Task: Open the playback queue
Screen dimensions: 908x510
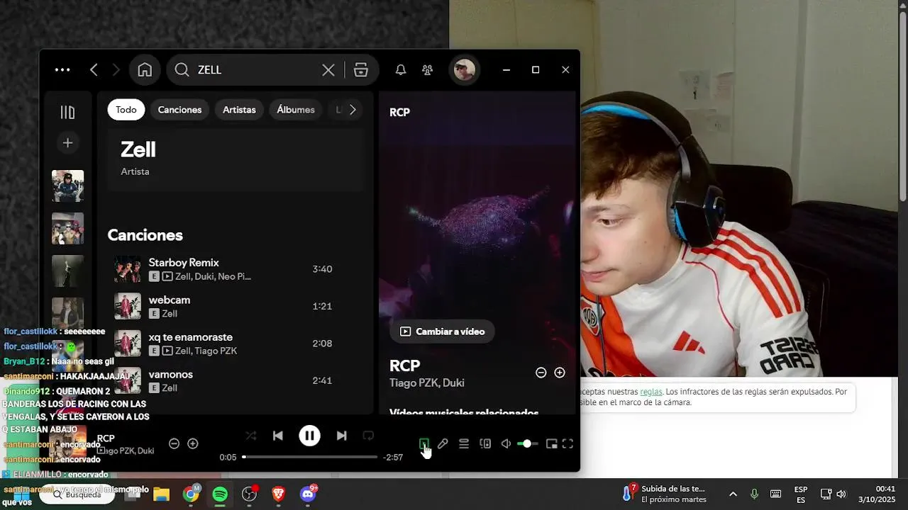Action: click(x=464, y=444)
